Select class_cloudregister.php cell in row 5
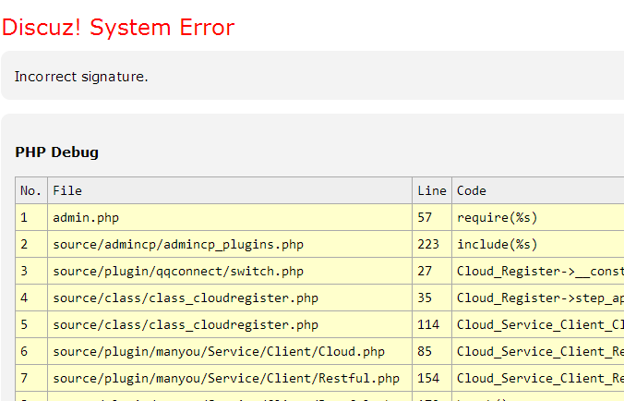Viewport: 624px width, 401px height. coord(230,324)
